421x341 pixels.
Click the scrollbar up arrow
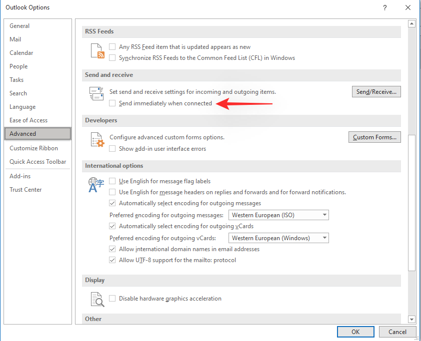(x=411, y=23)
